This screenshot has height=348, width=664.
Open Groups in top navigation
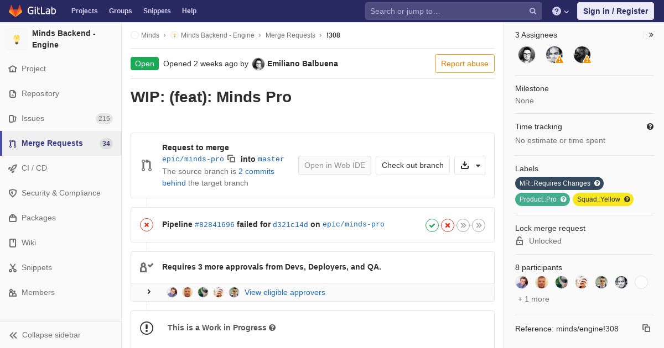pos(120,11)
